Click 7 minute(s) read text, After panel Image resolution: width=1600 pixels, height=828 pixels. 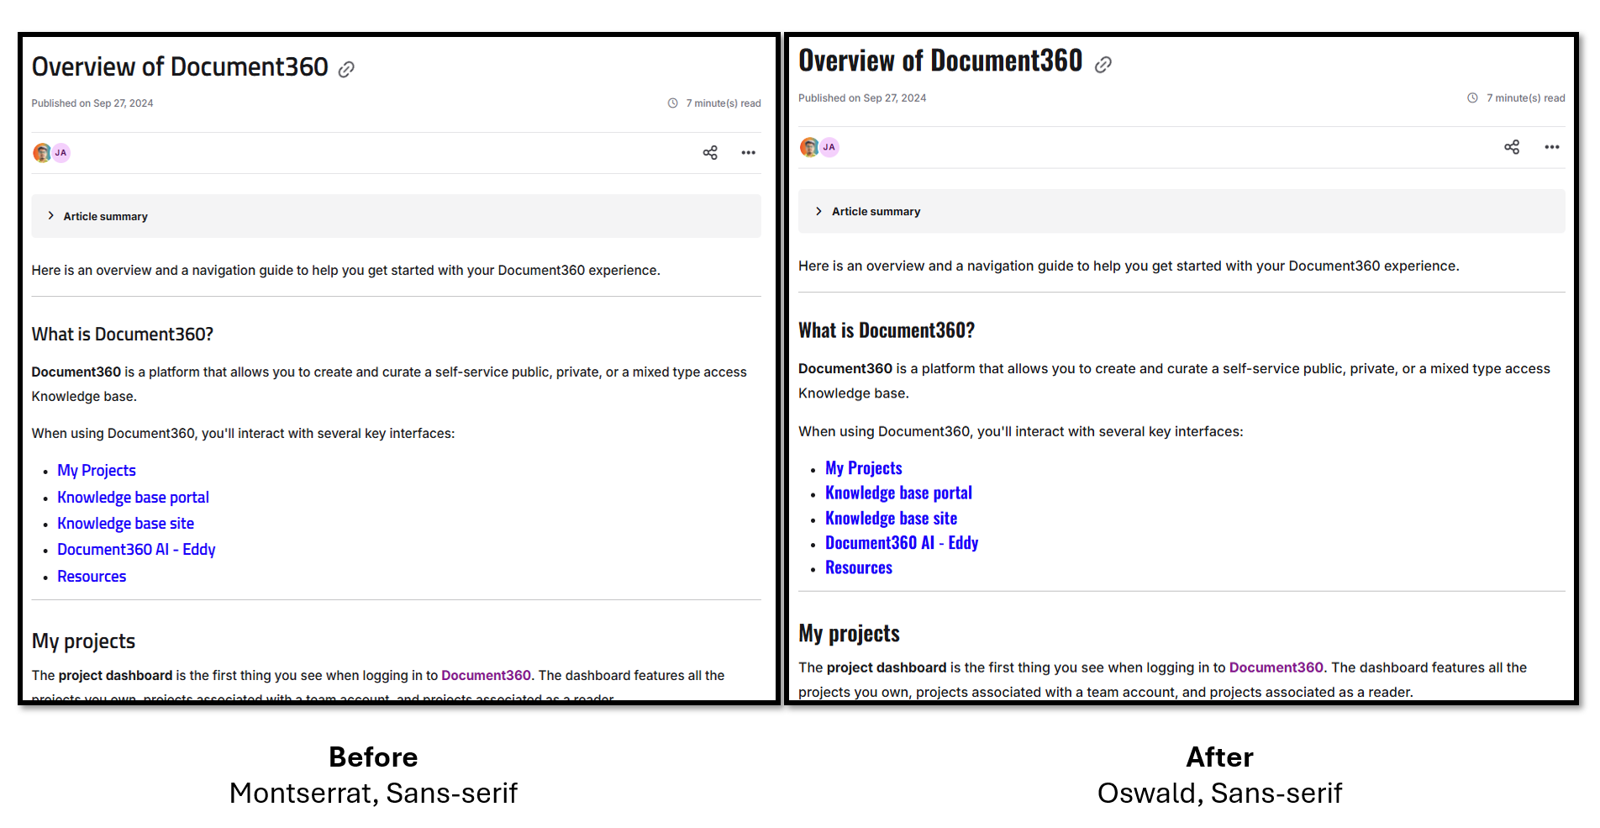(x=1526, y=98)
